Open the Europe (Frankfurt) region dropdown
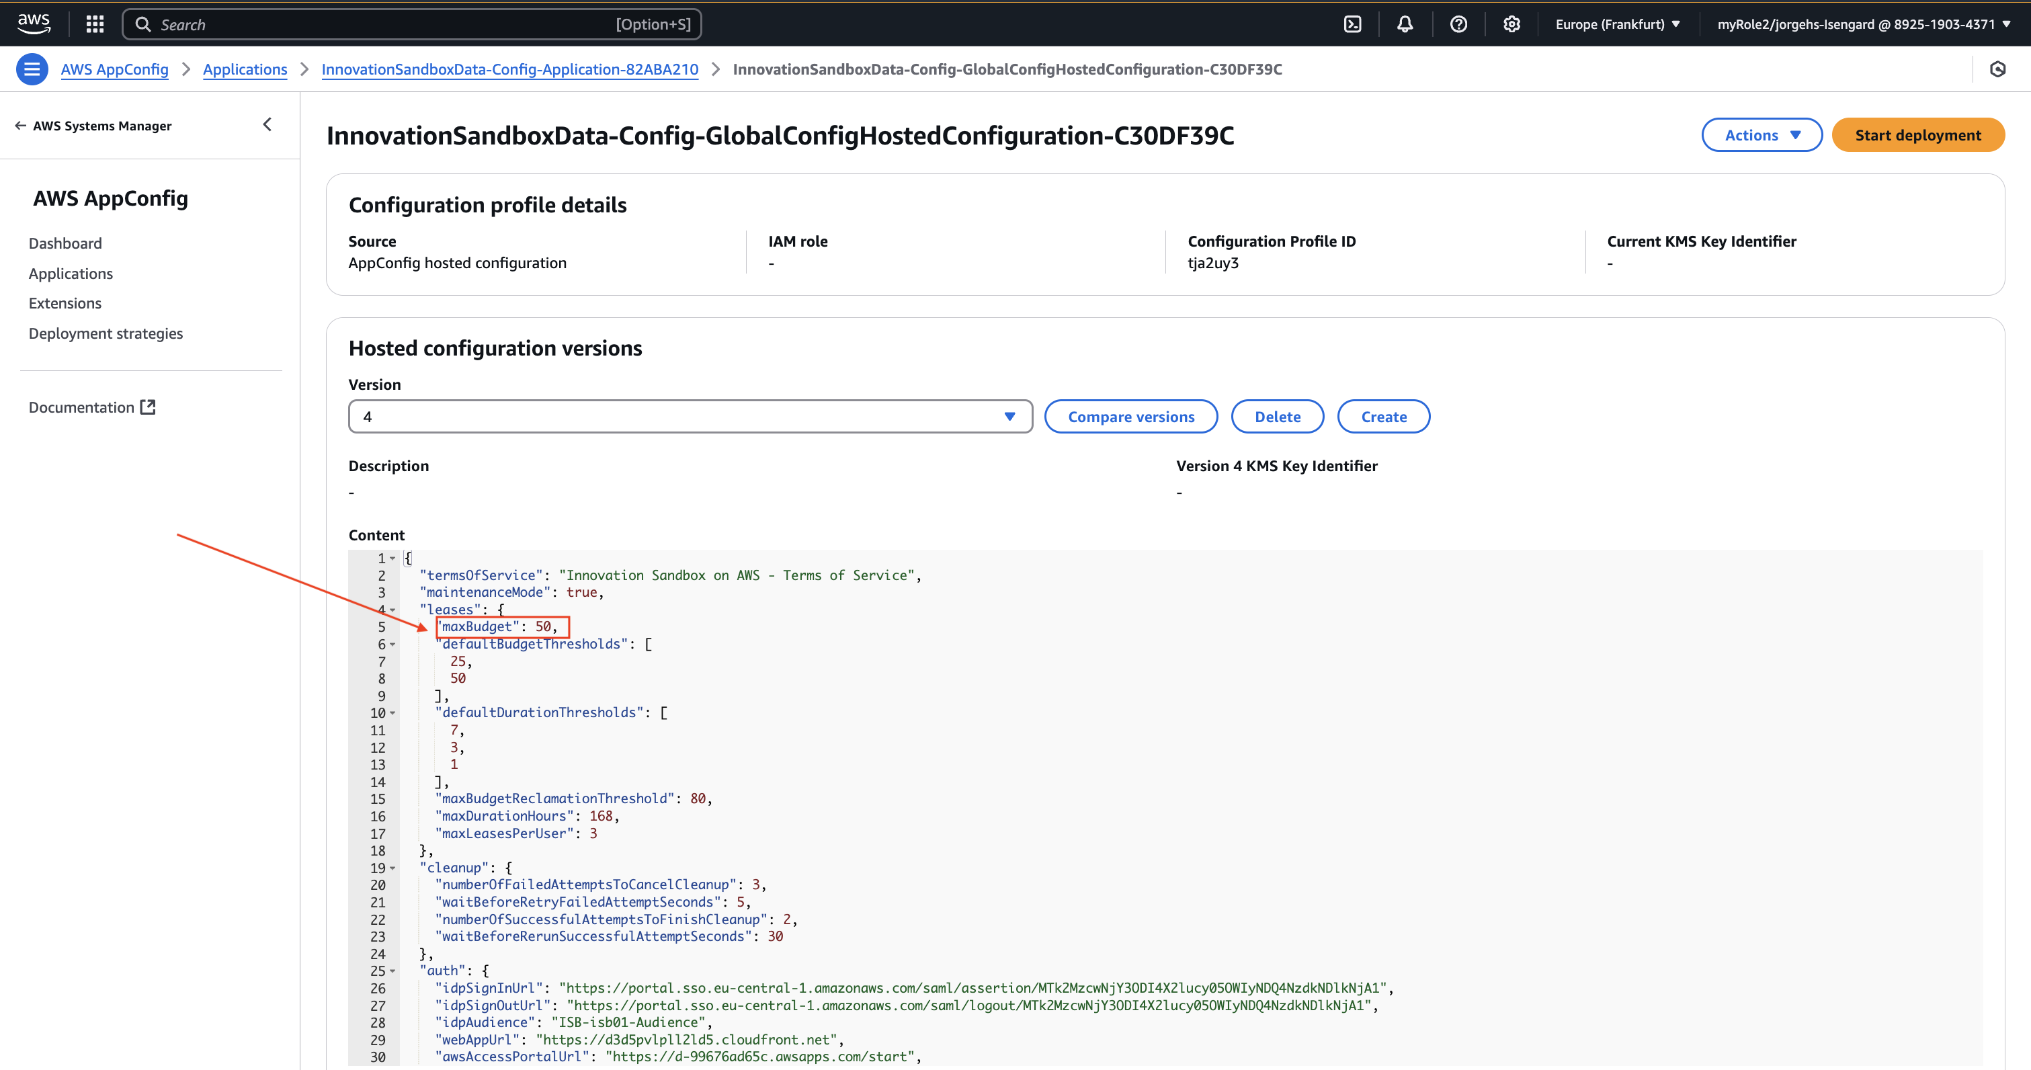Image resolution: width=2031 pixels, height=1070 pixels. tap(1617, 24)
